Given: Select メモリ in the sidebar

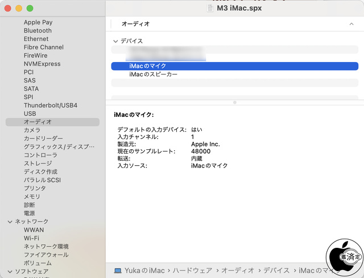Looking at the screenshot, I should [x=32, y=197].
